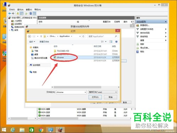Click the 打开(O) Open button
Image resolution: width=177 pixels, height=133 pixels.
coord(95,97)
